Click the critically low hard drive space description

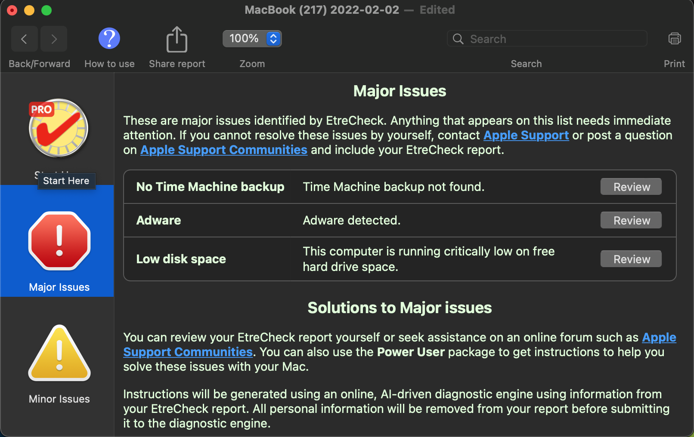pyautogui.click(x=428, y=259)
